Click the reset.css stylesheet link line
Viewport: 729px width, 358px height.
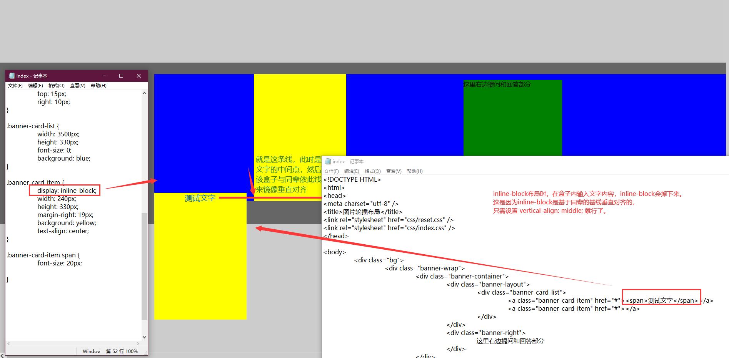coord(389,220)
